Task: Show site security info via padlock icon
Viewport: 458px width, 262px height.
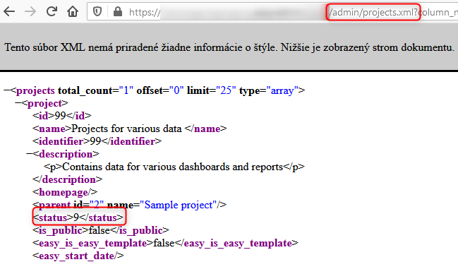Action: point(118,12)
